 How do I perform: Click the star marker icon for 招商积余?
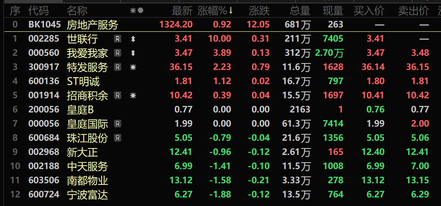pyautogui.click(x=133, y=95)
